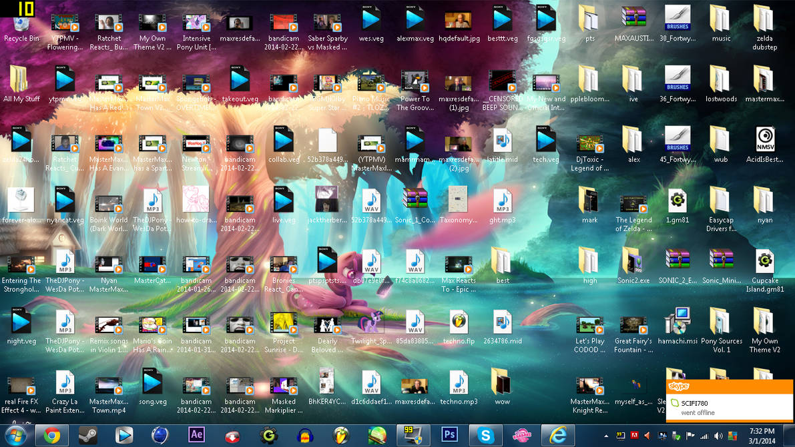
Task: Open Steam from the taskbar
Action: coord(87,436)
